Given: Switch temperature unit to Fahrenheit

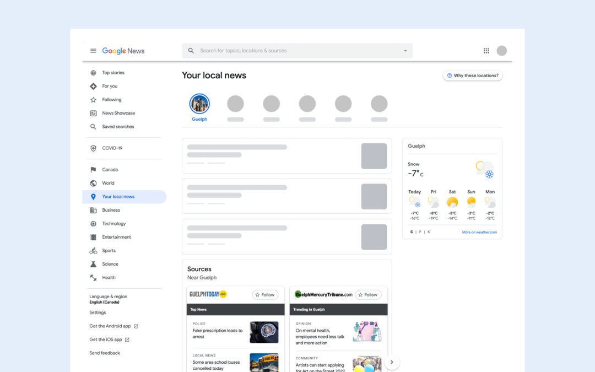Looking at the screenshot, I should point(420,232).
